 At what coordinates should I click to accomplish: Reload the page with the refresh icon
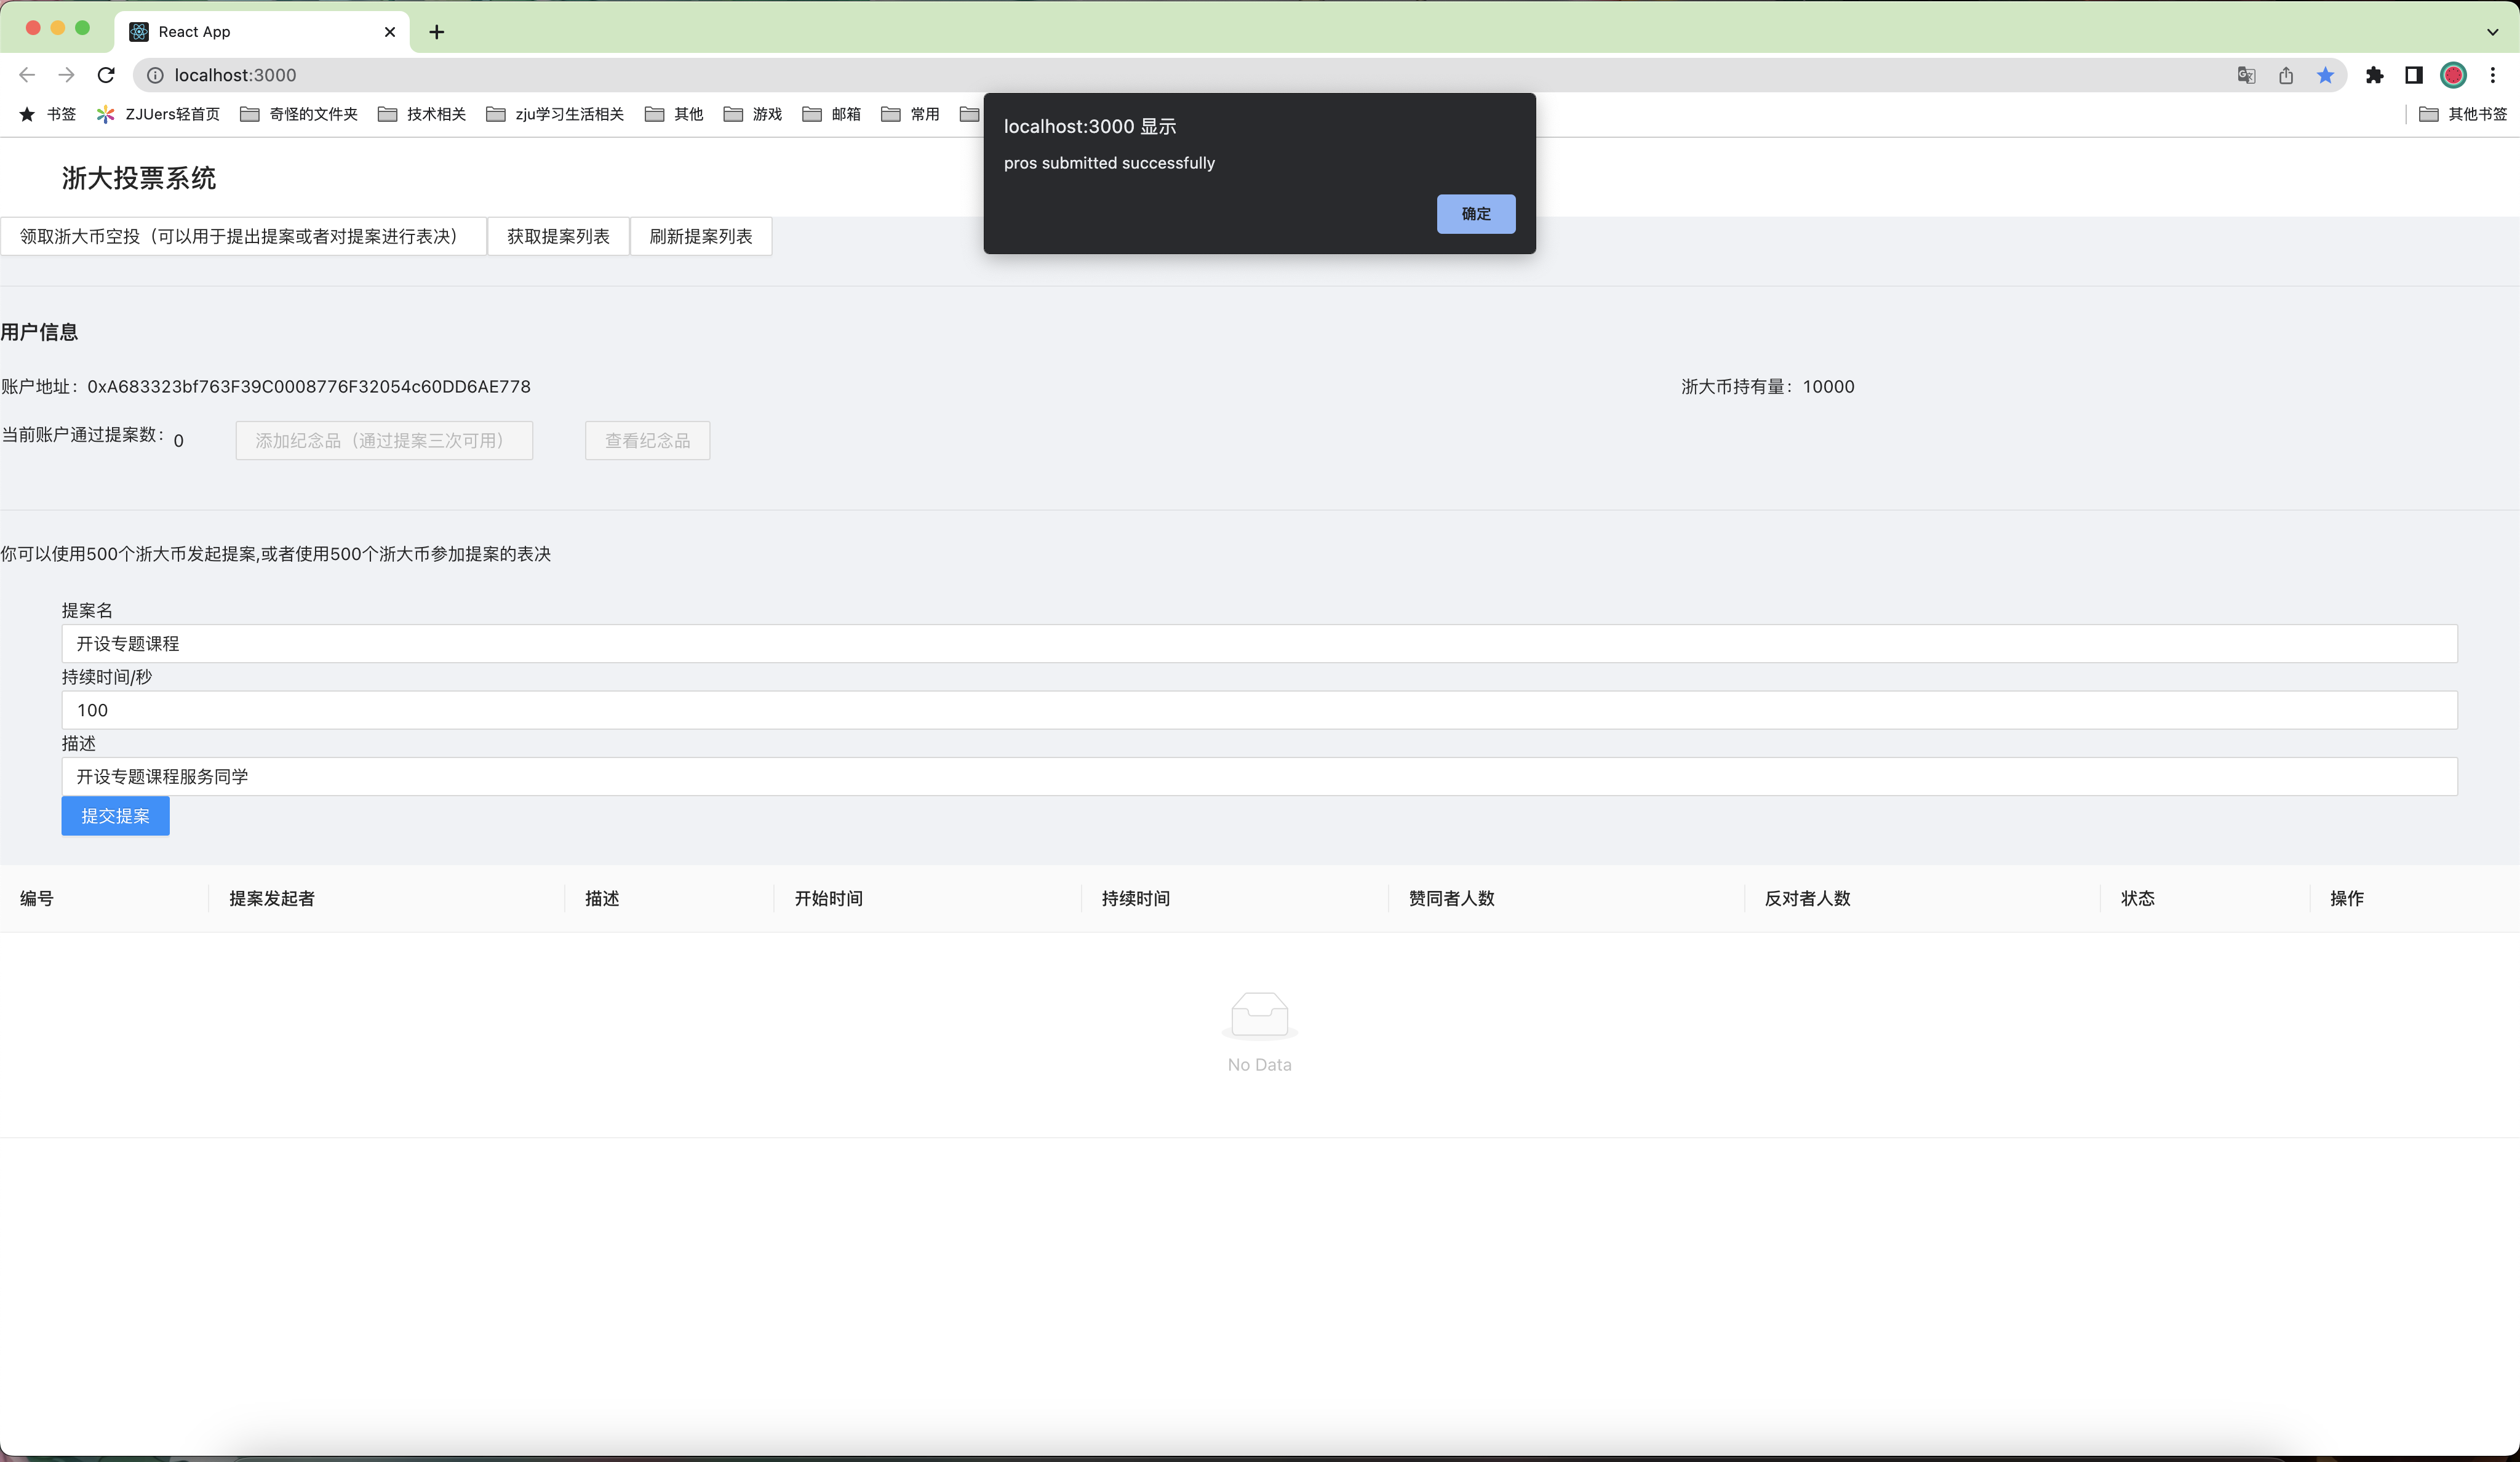(106, 75)
